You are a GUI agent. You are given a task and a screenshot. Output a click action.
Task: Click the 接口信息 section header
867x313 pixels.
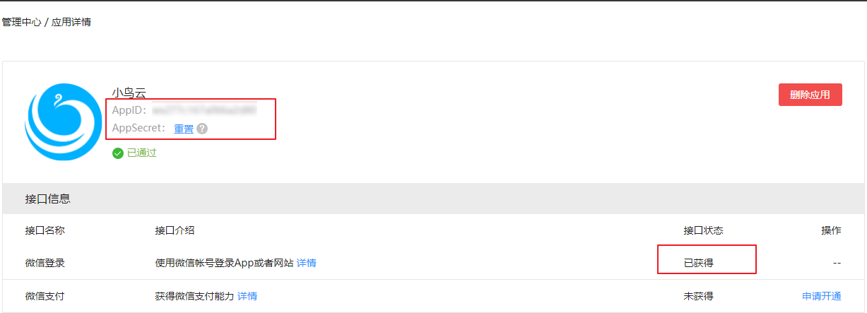[48, 199]
